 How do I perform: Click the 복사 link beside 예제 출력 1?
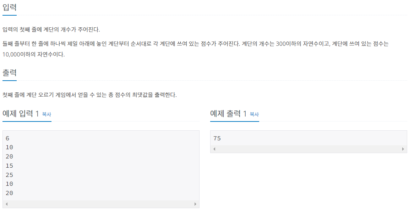coord(254,114)
